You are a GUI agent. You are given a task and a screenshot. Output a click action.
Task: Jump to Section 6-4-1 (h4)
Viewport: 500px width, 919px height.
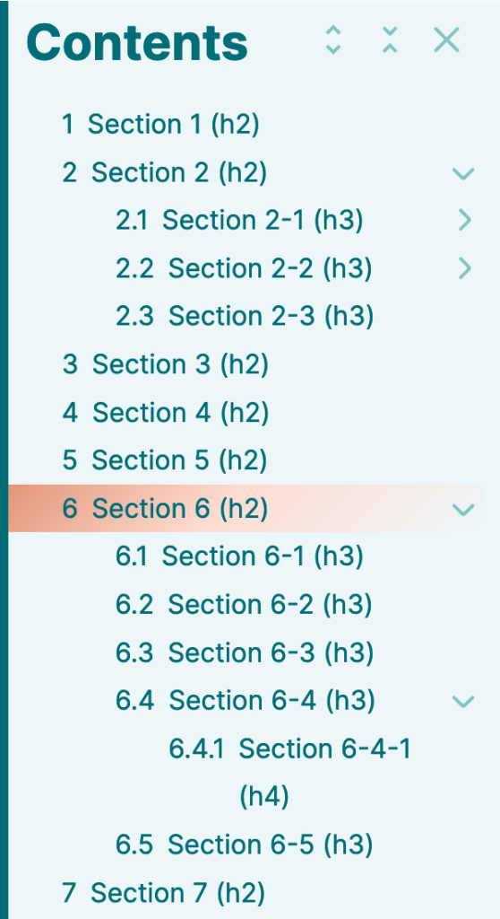[289, 773]
